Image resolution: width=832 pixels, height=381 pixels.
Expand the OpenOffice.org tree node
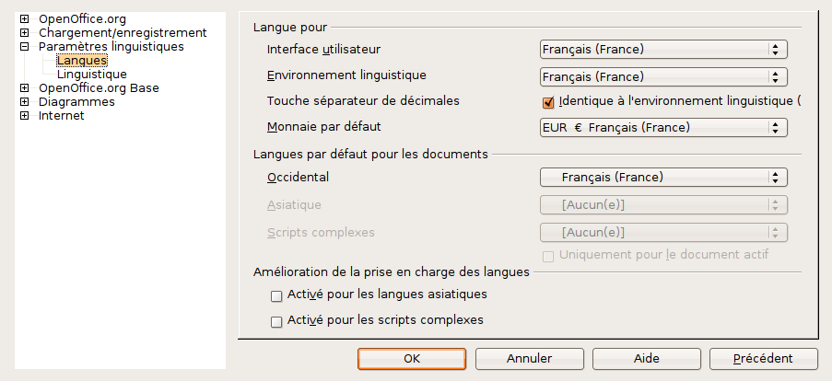pyautogui.click(x=25, y=19)
